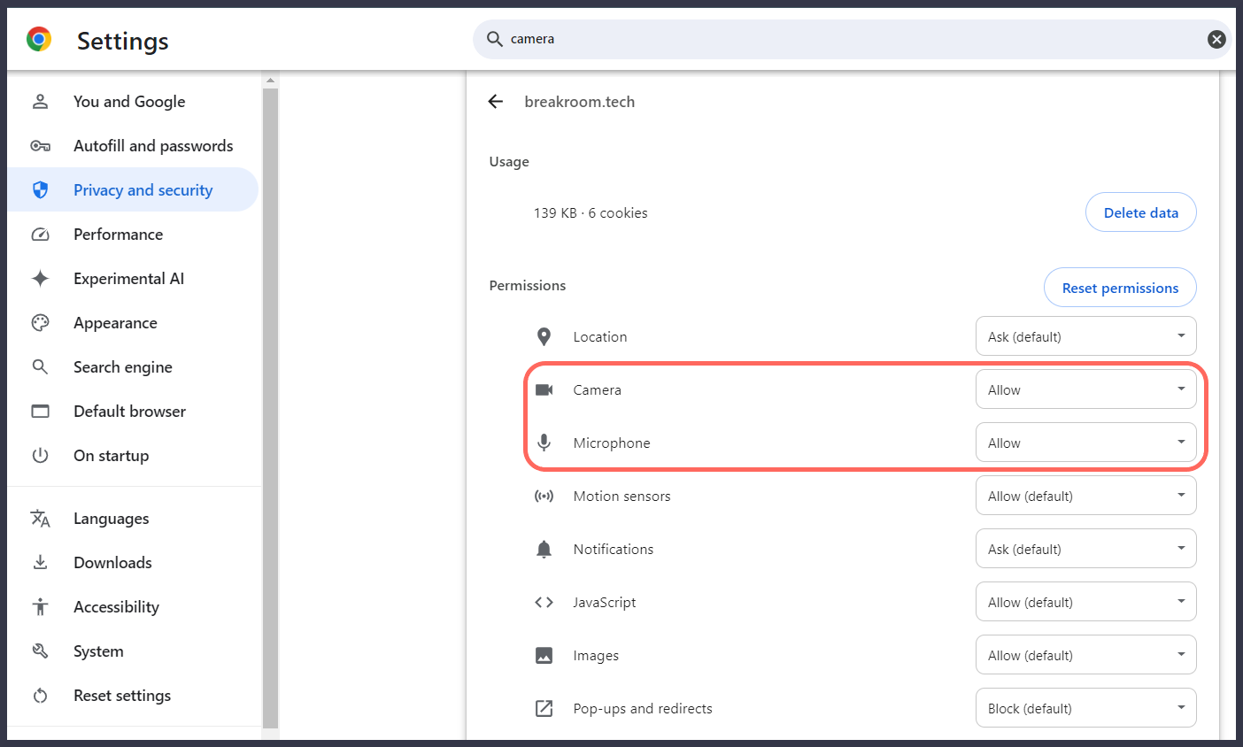Click the Autofill and passwords key icon
This screenshot has height=747, width=1243.
tap(40, 145)
